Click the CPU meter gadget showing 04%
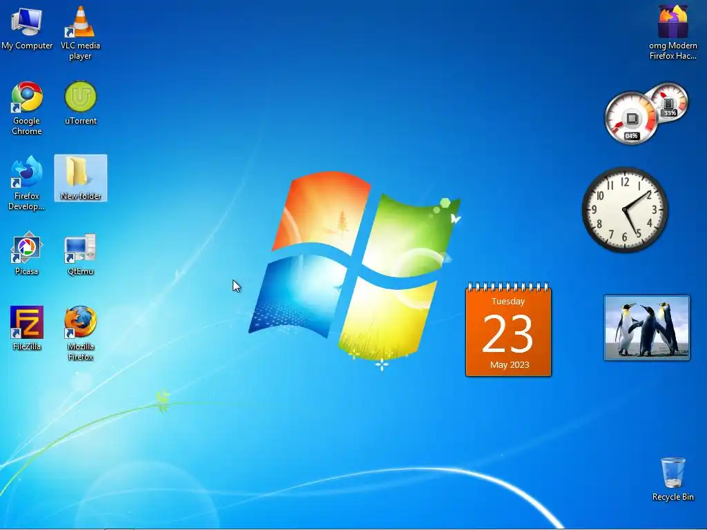Image resolution: width=707 pixels, height=530 pixels. pos(631,118)
